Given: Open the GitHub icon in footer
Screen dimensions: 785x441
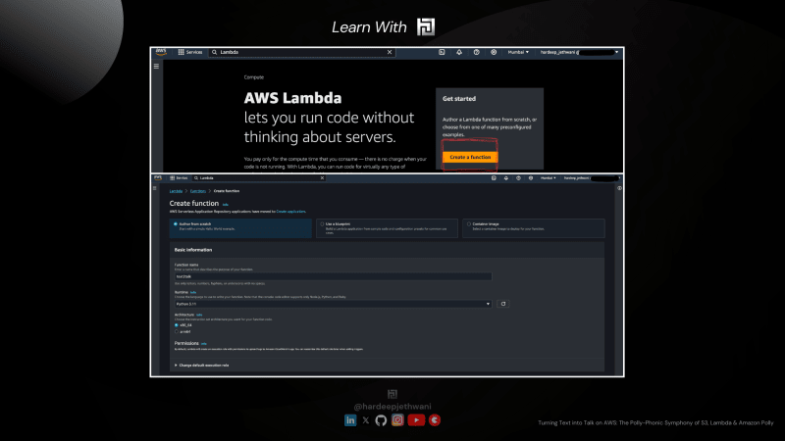Looking at the screenshot, I should (381, 420).
